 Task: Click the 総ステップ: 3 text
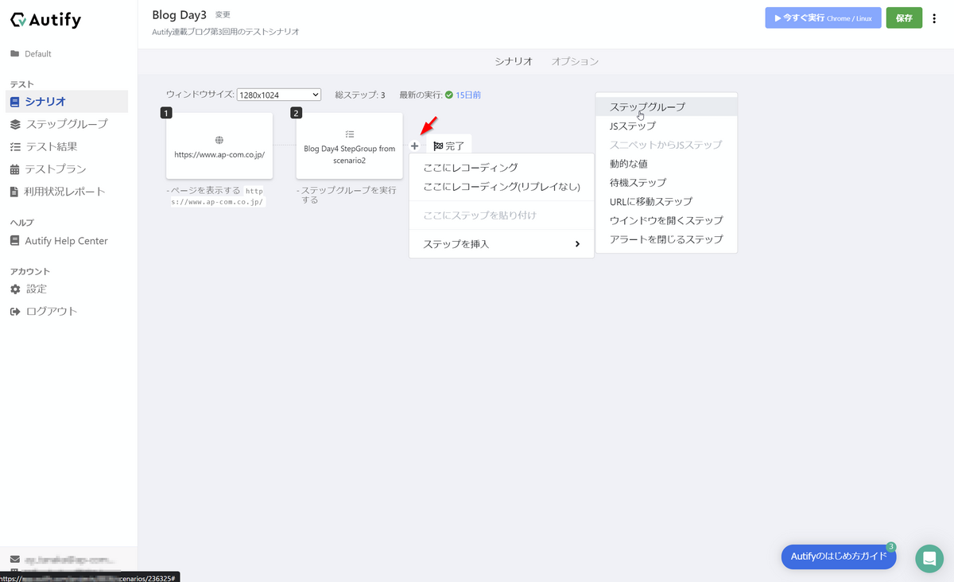[x=360, y=95]
